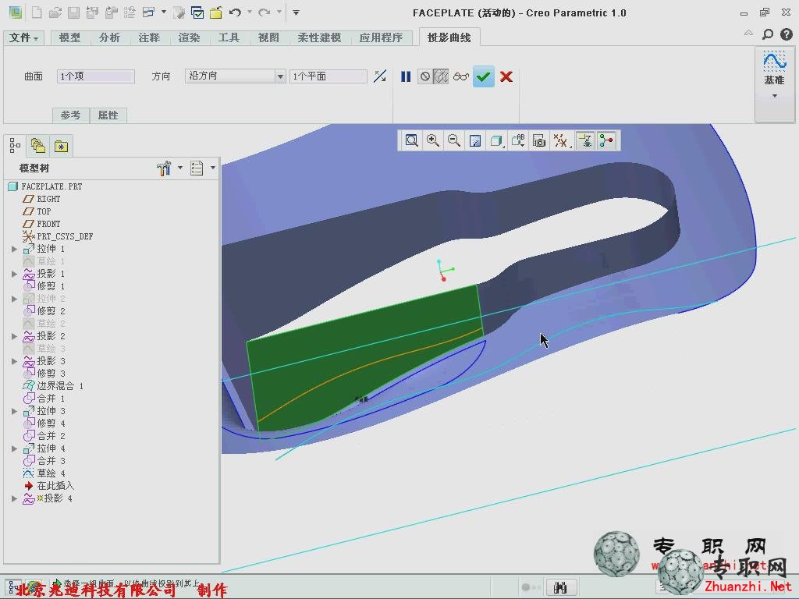Switch to the 分析 ribbon tab

(x=109, y=37)
